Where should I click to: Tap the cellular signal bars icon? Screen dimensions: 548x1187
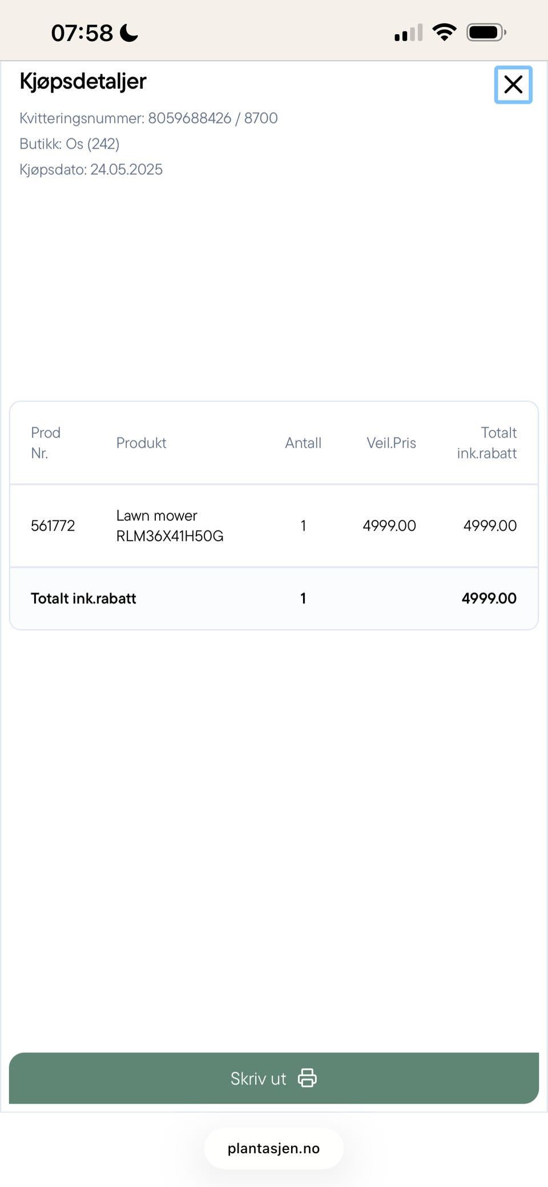(x=409, y=33)
